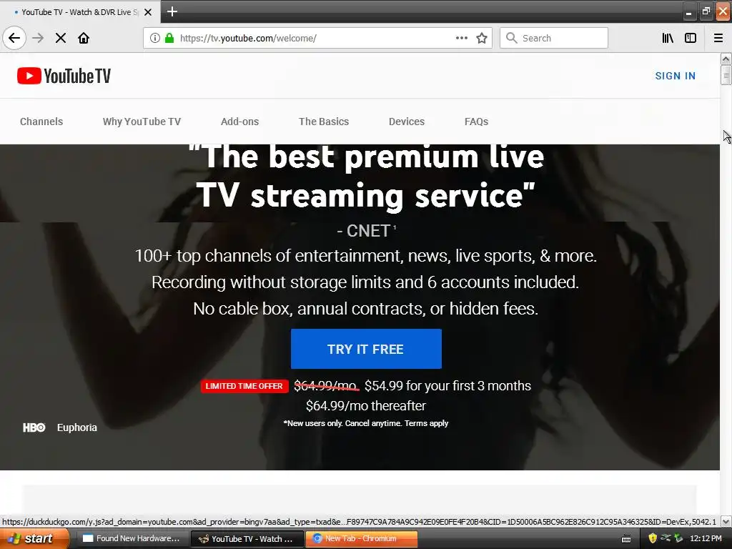Screen dimensions: 732x549
Task: Close the YouTube TV tab
Action: tap(148, 12)
